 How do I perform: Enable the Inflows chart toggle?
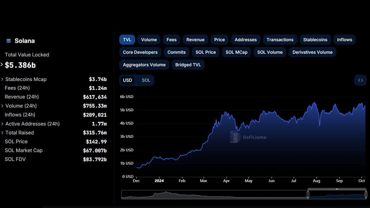coord(344,39)
